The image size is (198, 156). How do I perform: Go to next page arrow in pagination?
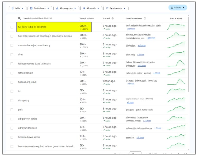(x=178, y=154)
